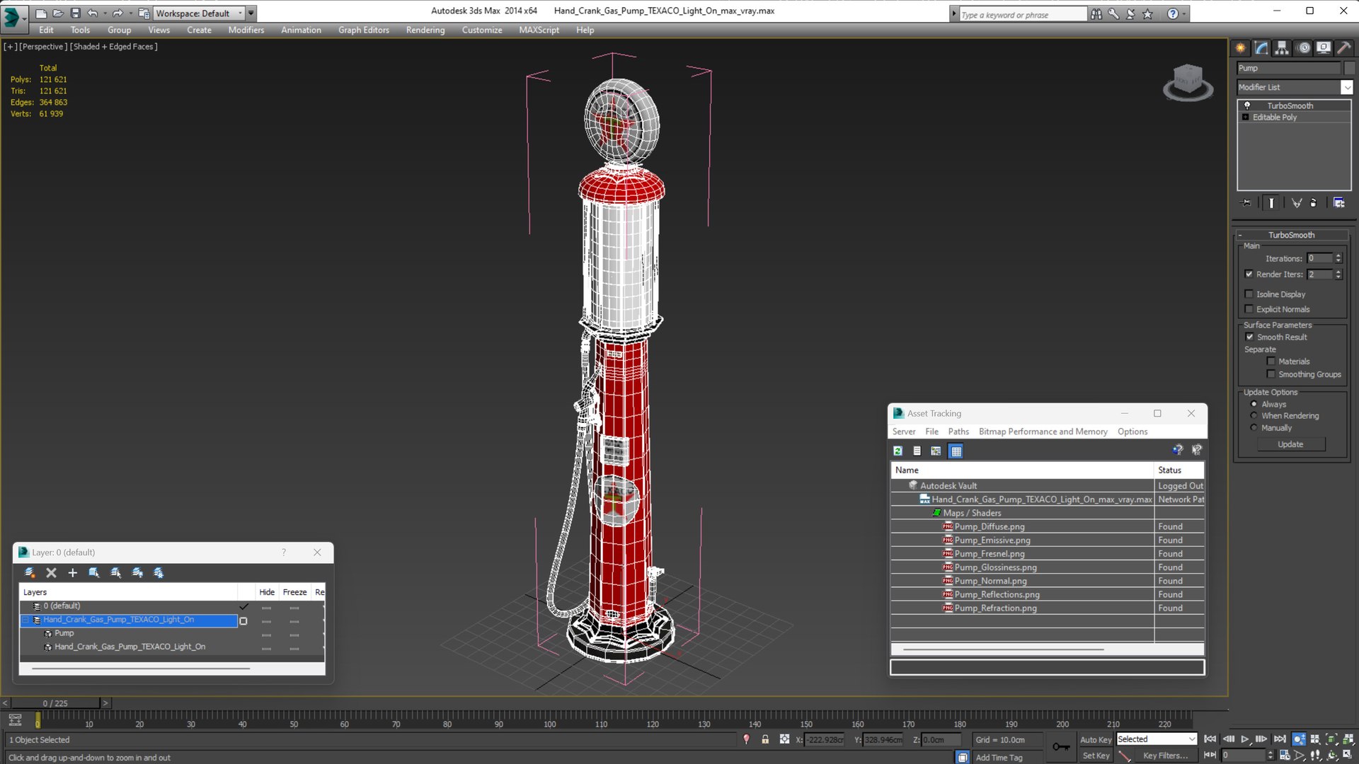Click Create New Layer plus icon
The image size is (1359, 764).
click(x=72, y=572)
